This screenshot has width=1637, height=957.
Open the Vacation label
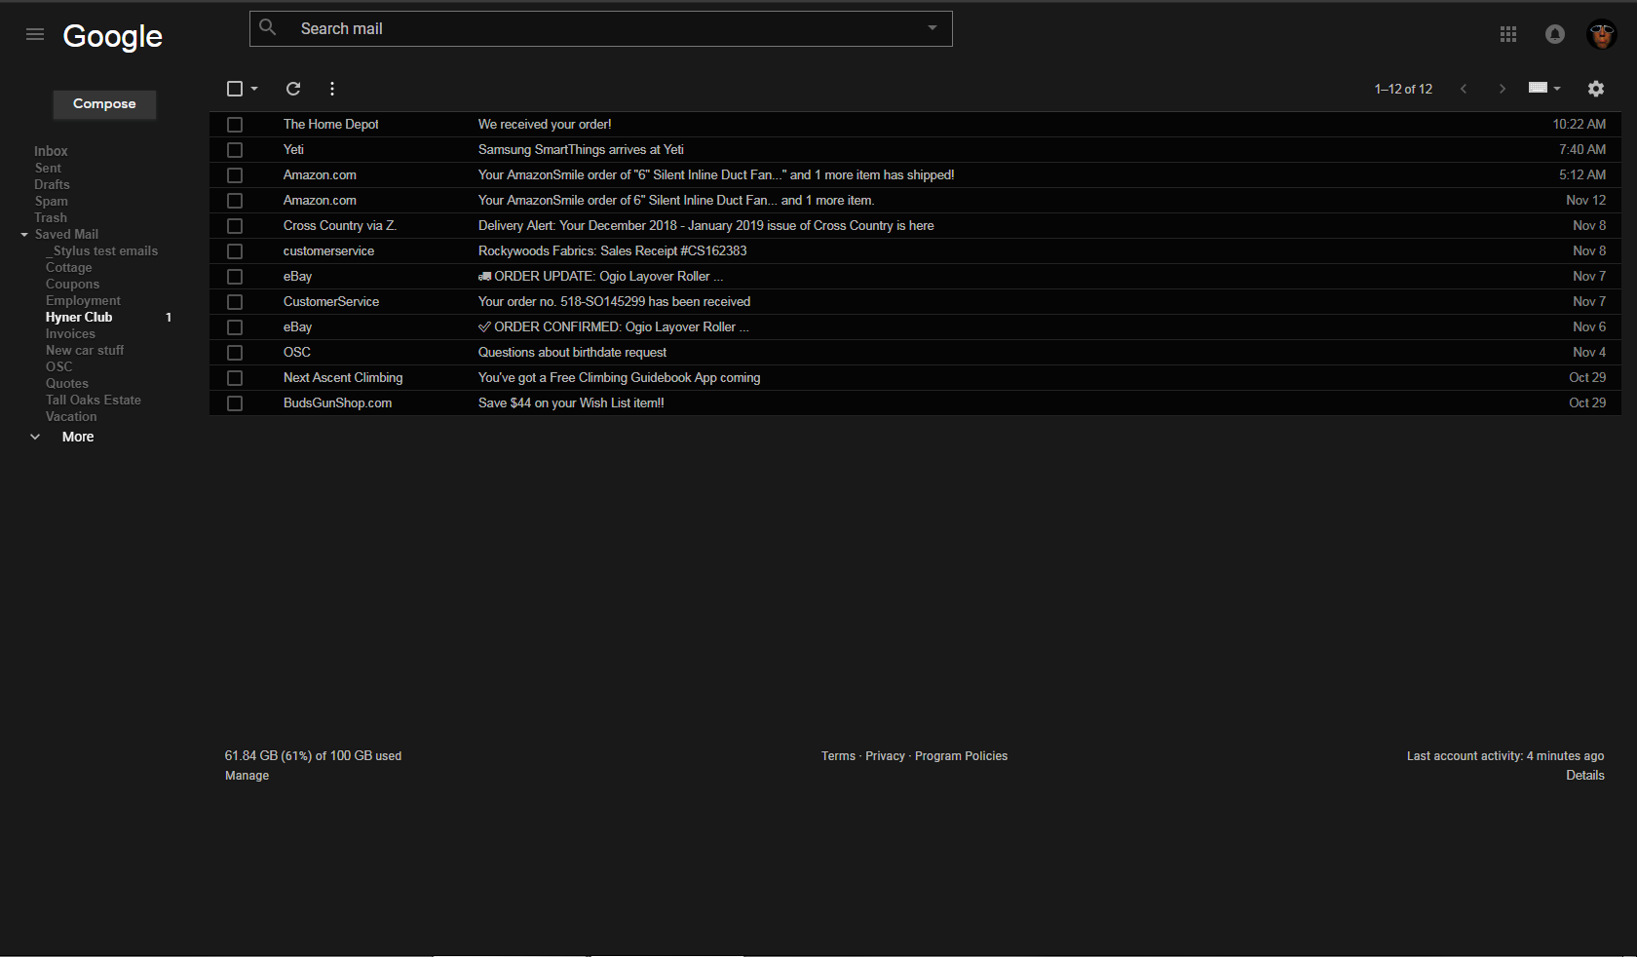pyautogui.click(x=71, y=416)
